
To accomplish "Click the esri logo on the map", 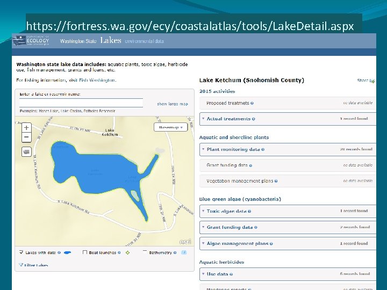I will click(185, 242).
